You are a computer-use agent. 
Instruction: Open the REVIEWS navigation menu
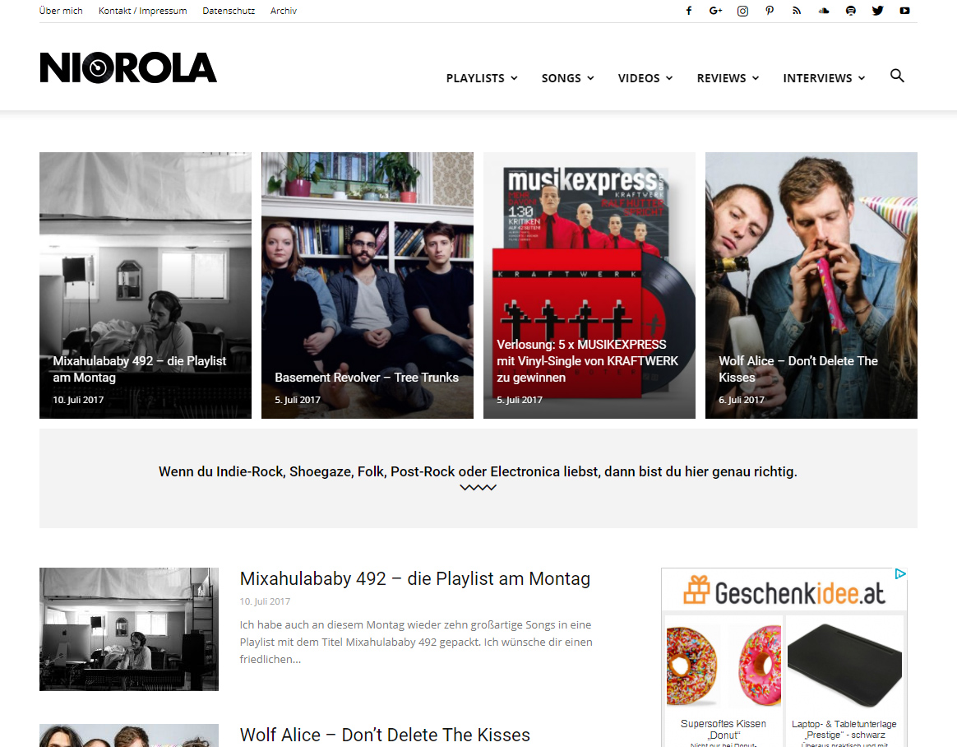728,78
